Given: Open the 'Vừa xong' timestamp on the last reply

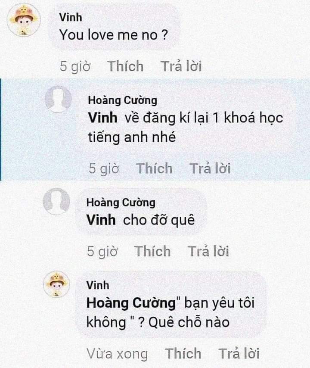Looking at the screenshot, I should click(117, 353).
